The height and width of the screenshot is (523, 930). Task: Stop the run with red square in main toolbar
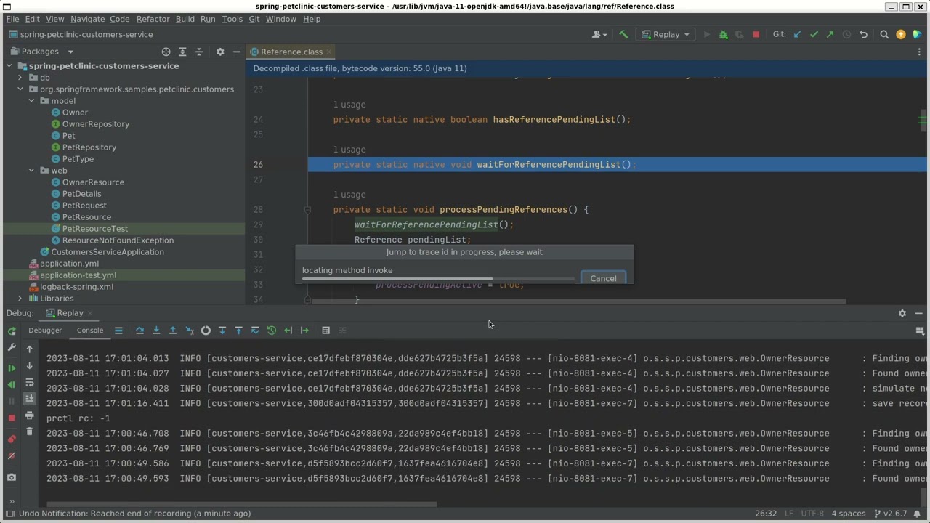pos(756,34)
